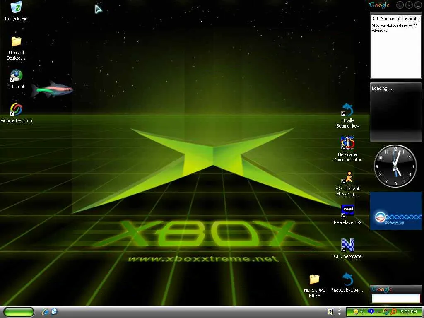Image resolution: width=424 pixels, height=318 pixels.
Task: Open the Google Desktop swirl tray icon
Action: coord(385,312)
